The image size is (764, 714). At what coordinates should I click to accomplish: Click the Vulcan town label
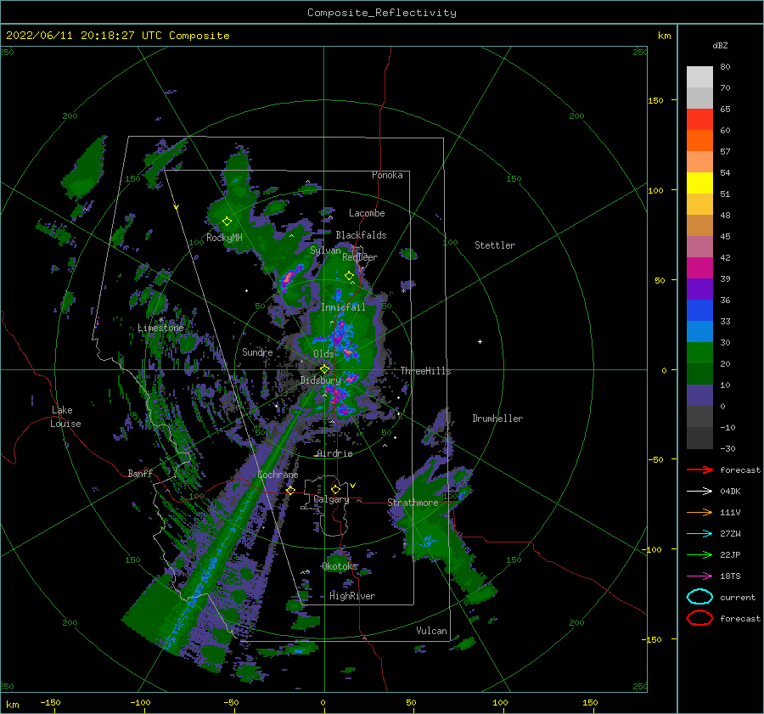(432, 631)
